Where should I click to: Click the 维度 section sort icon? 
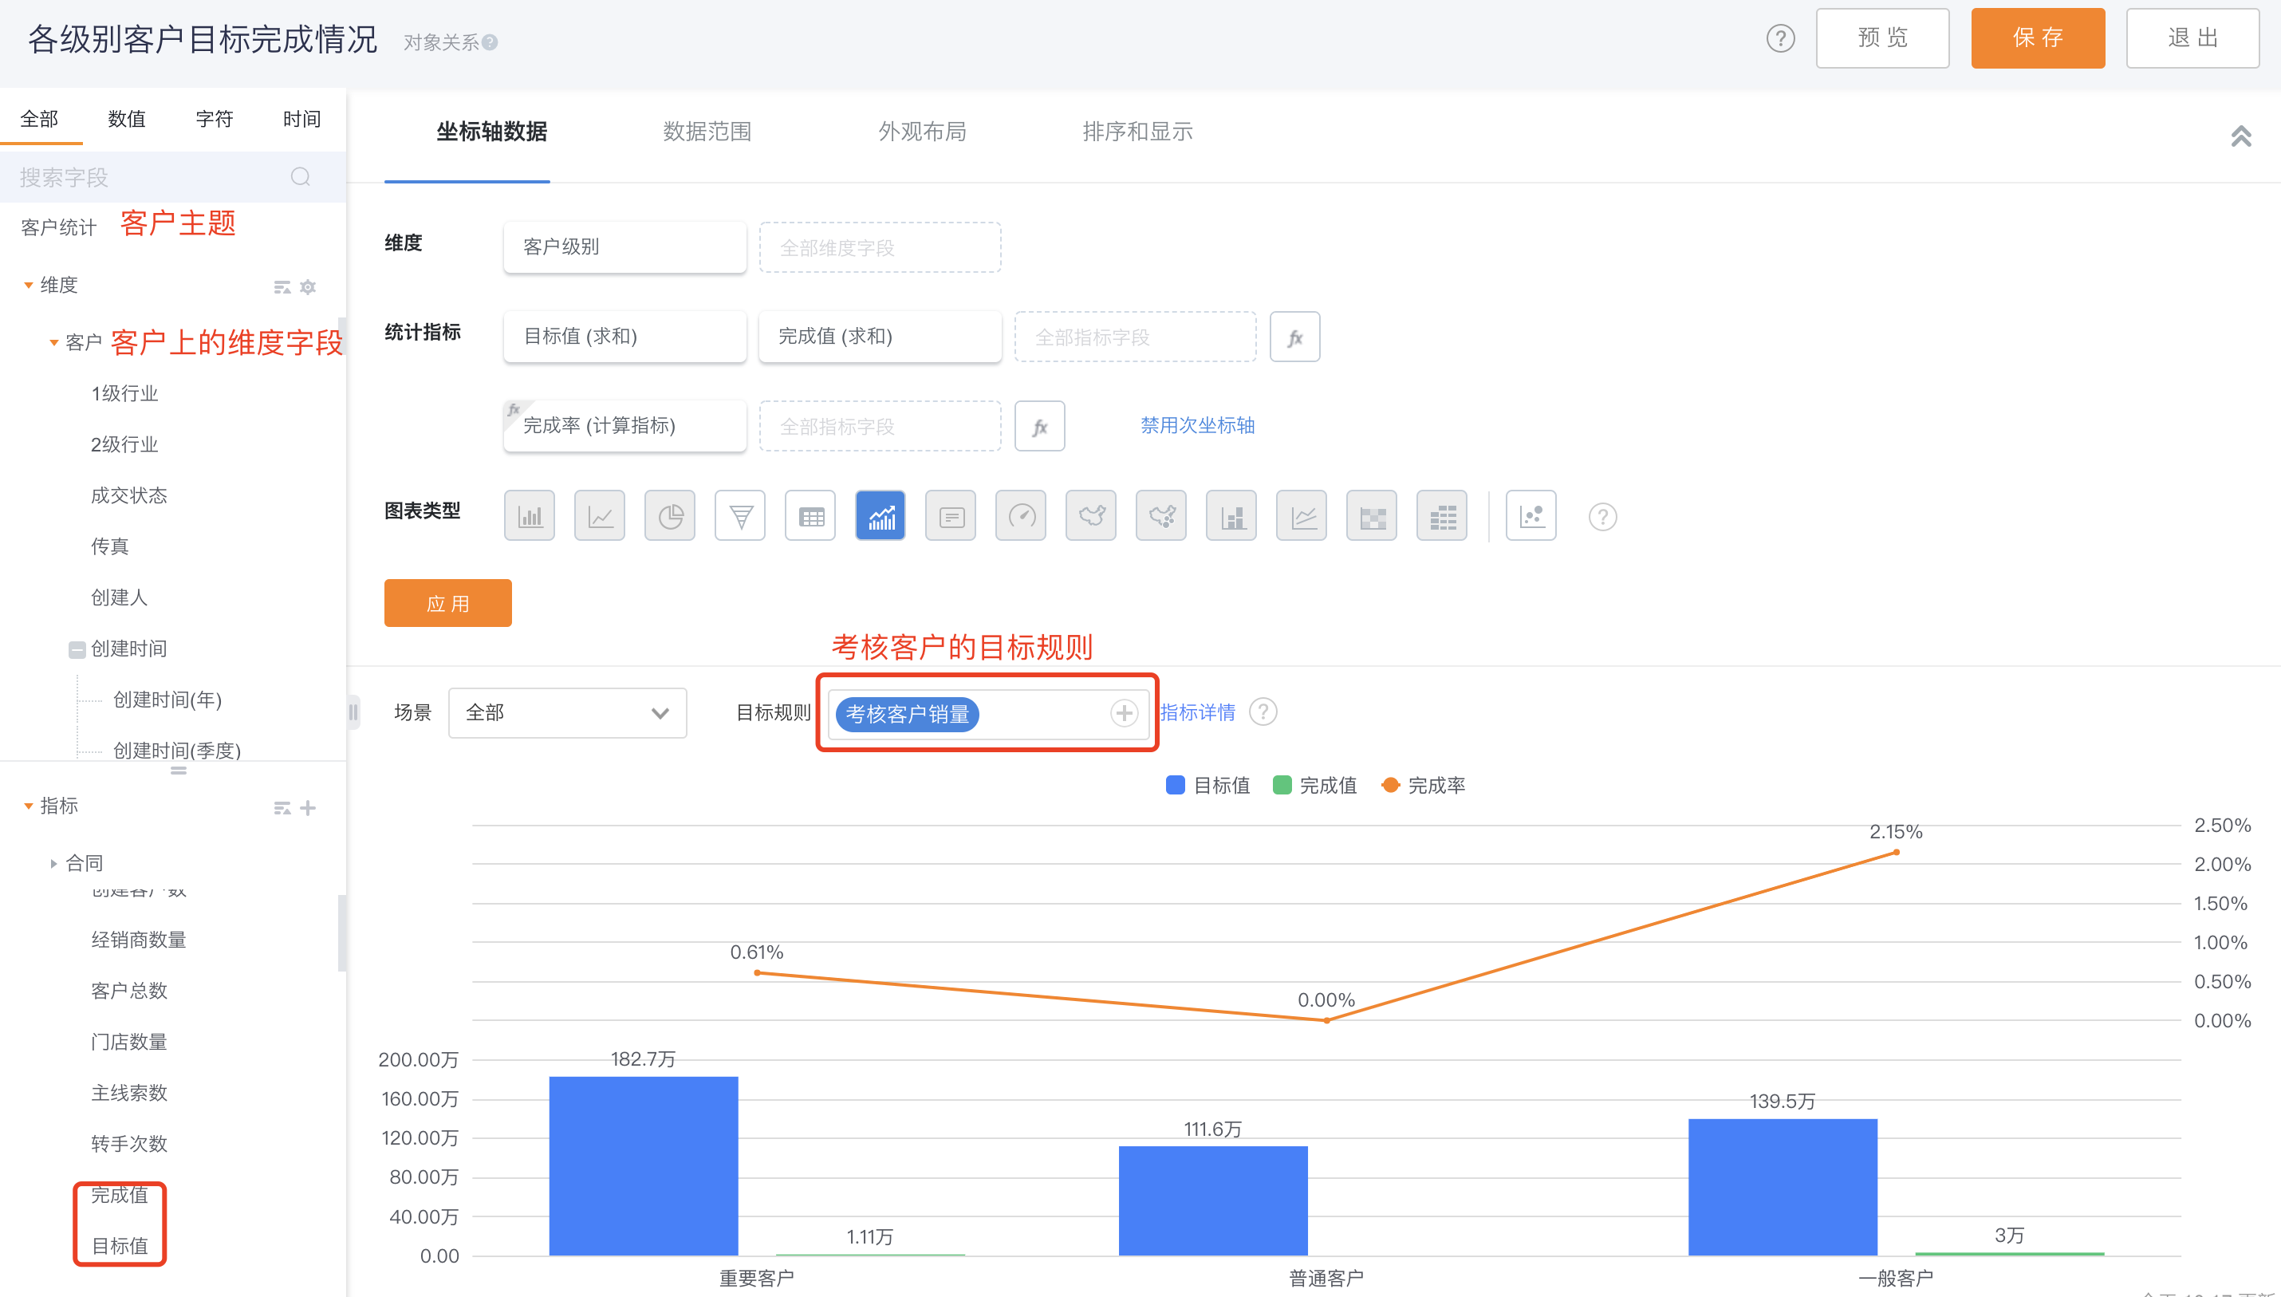click(x=282, y=287)
